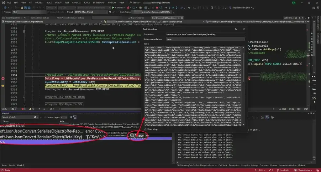Open the Immediate Window tab
Screen dimensions: 321x172
pos(288,165)
